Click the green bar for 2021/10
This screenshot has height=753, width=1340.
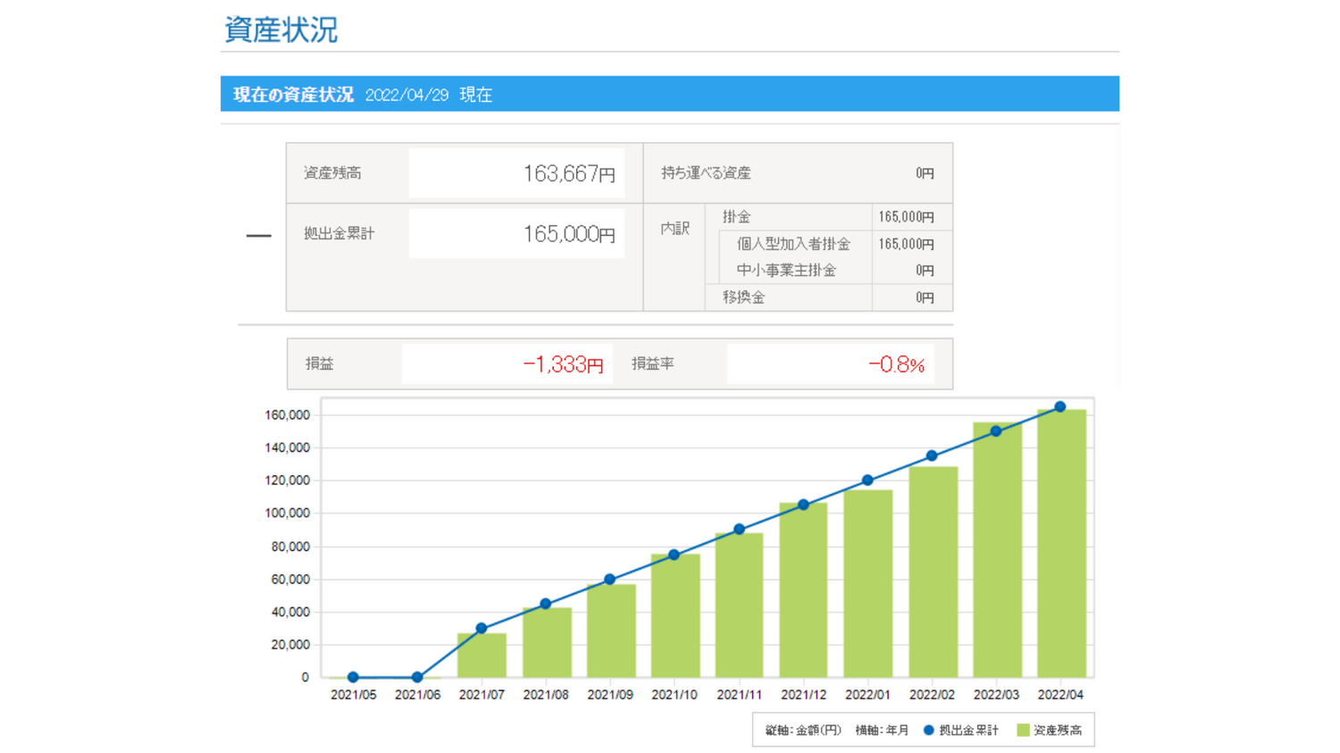(x=675, y=615)
